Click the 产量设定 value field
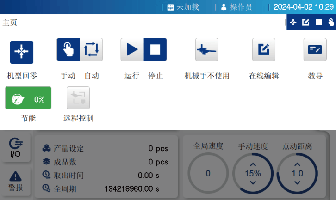This screenshot has height=200, width=336. coord(157,149)
